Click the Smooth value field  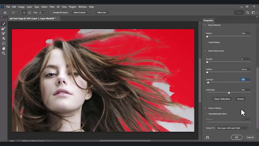(x=245, y=59)
